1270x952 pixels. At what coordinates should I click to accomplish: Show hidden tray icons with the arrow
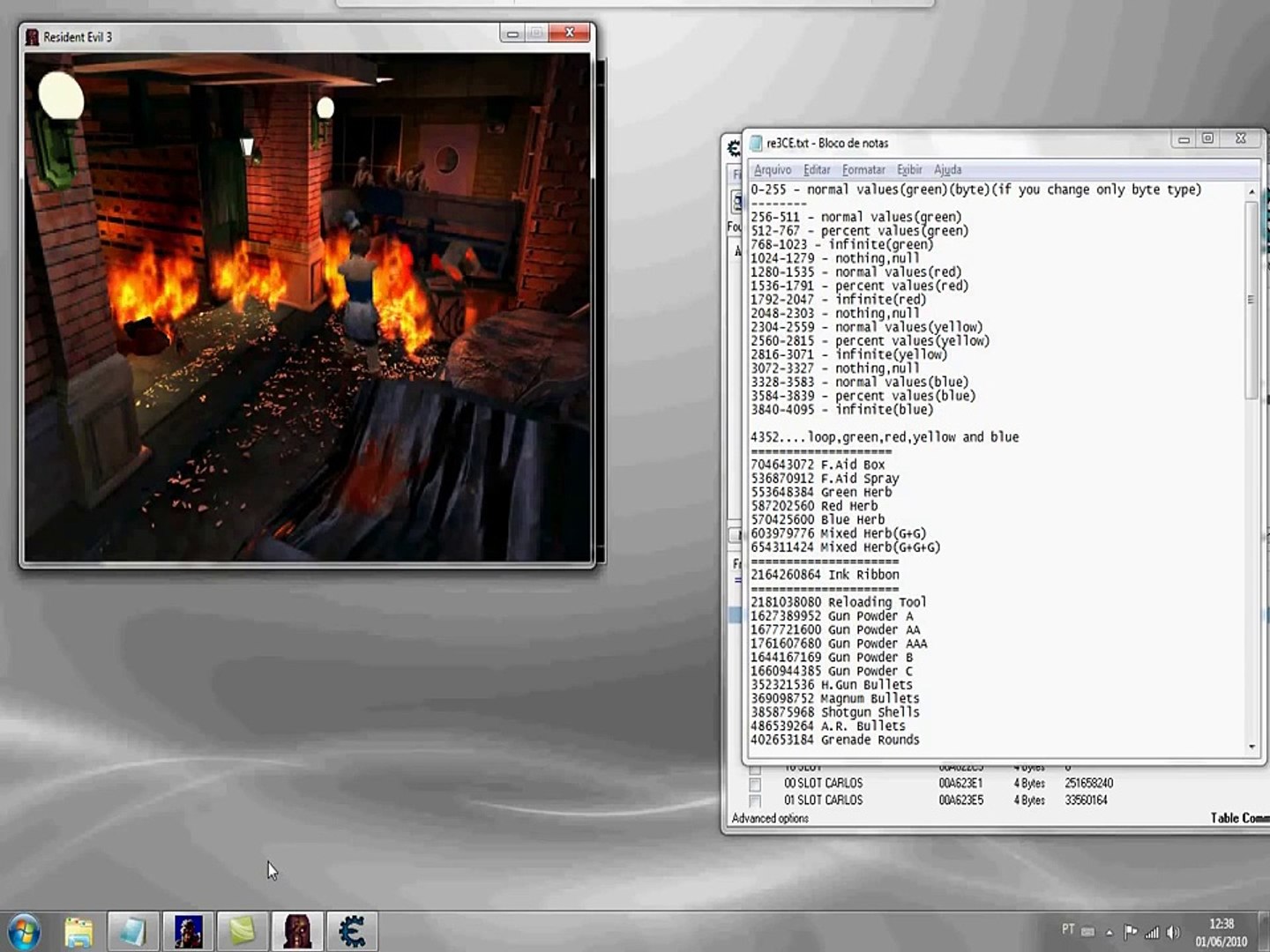click(x=1109, y=932)
